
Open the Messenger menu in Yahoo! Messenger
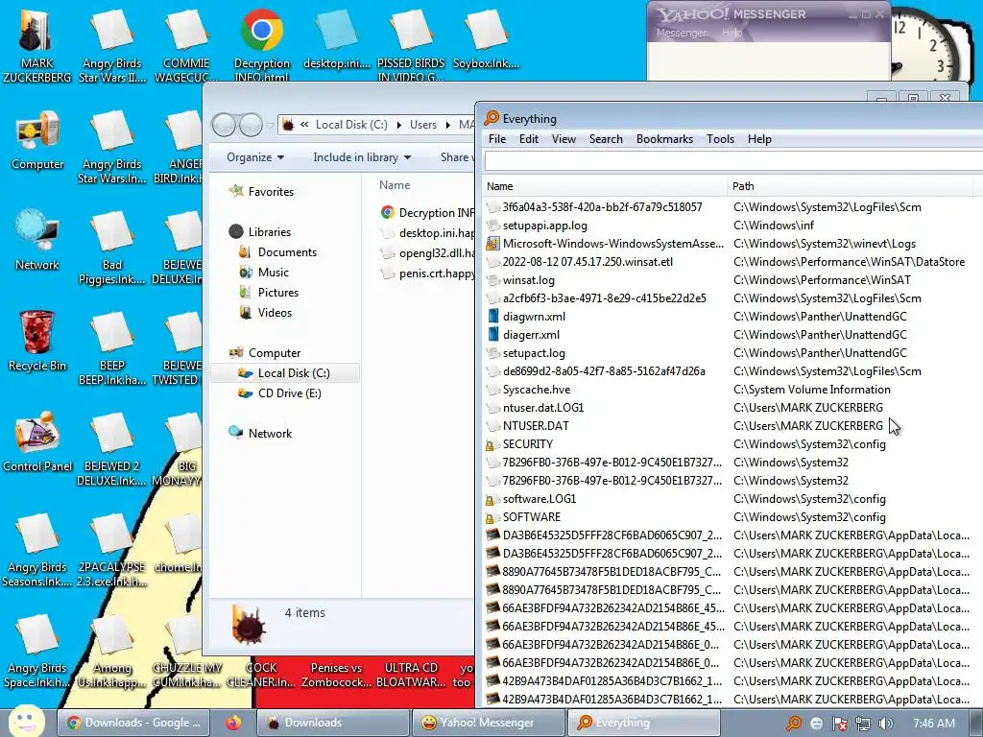point(681,33)
